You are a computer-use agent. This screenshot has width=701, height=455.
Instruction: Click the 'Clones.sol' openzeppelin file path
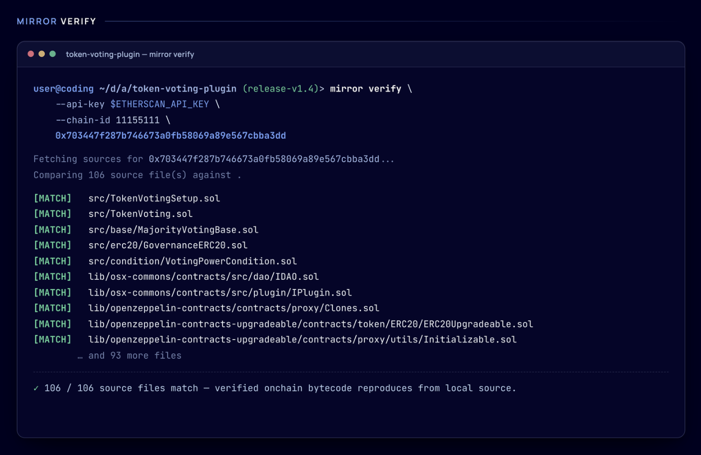pos(234,308)
